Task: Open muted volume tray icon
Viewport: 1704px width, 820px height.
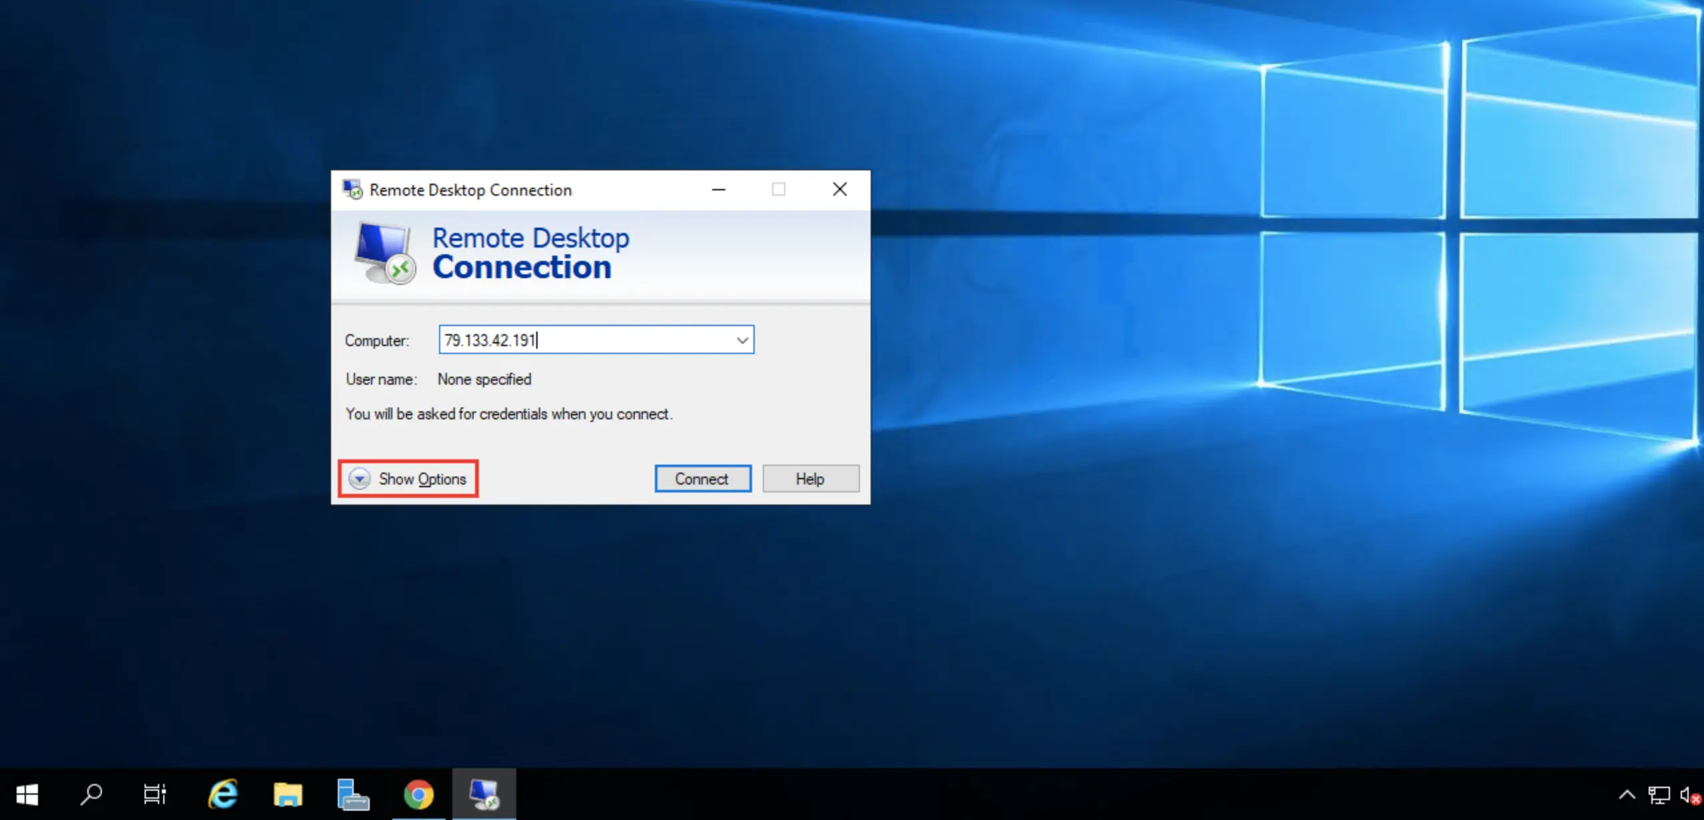Action: point(1689,795)
